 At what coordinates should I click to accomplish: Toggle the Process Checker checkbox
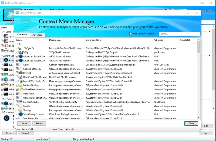click(x=17, y=102)
